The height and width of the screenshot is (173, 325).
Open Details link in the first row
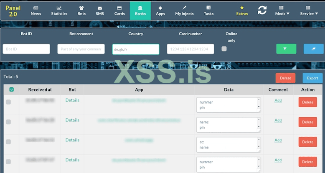72,100
